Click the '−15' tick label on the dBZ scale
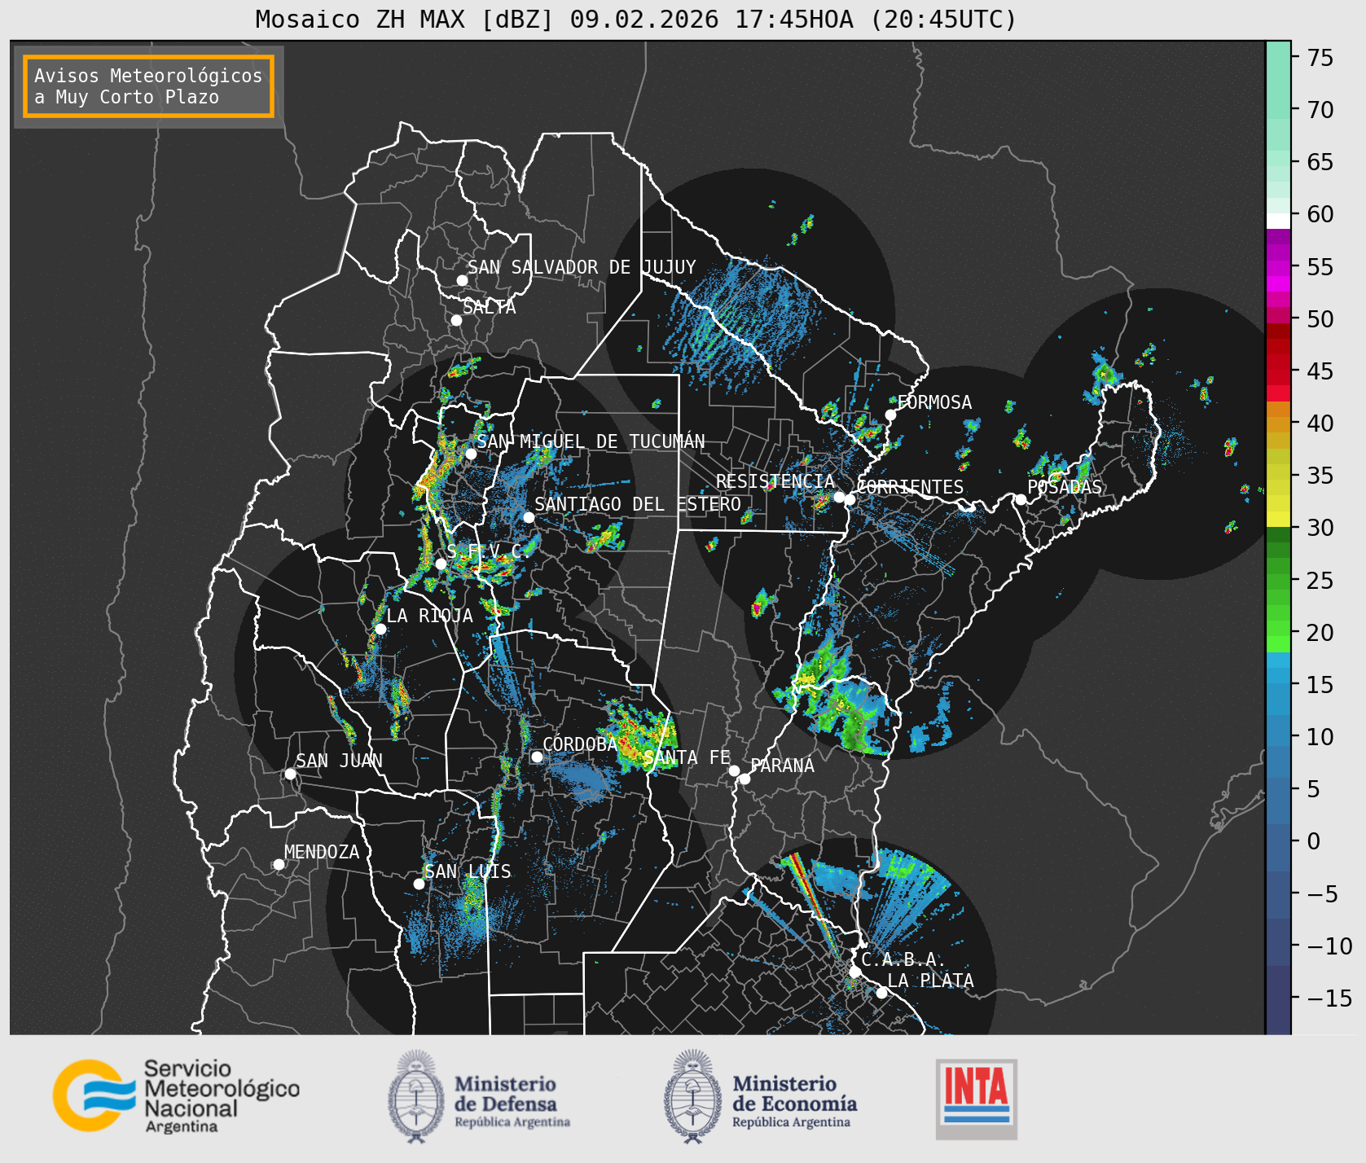Viewport: 1366px width, 1163px height. (x=1329, y=998)
